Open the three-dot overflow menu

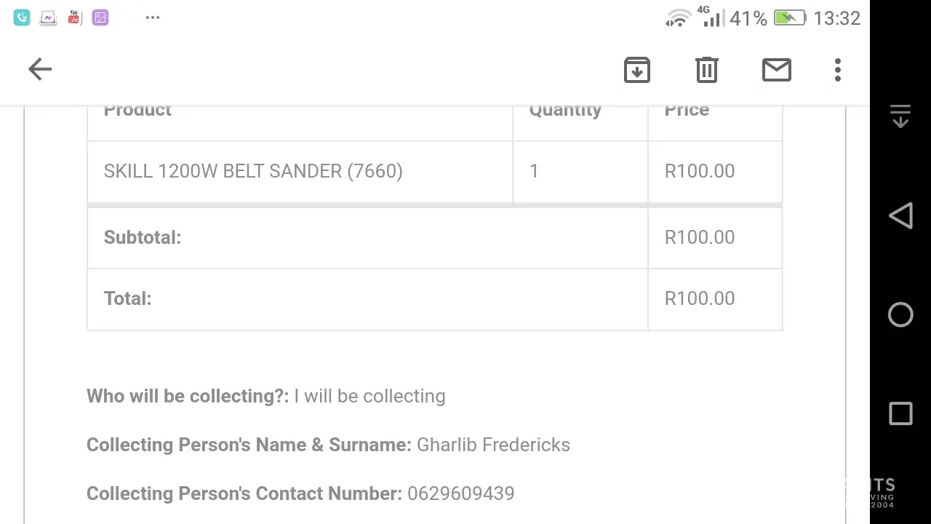838,70
